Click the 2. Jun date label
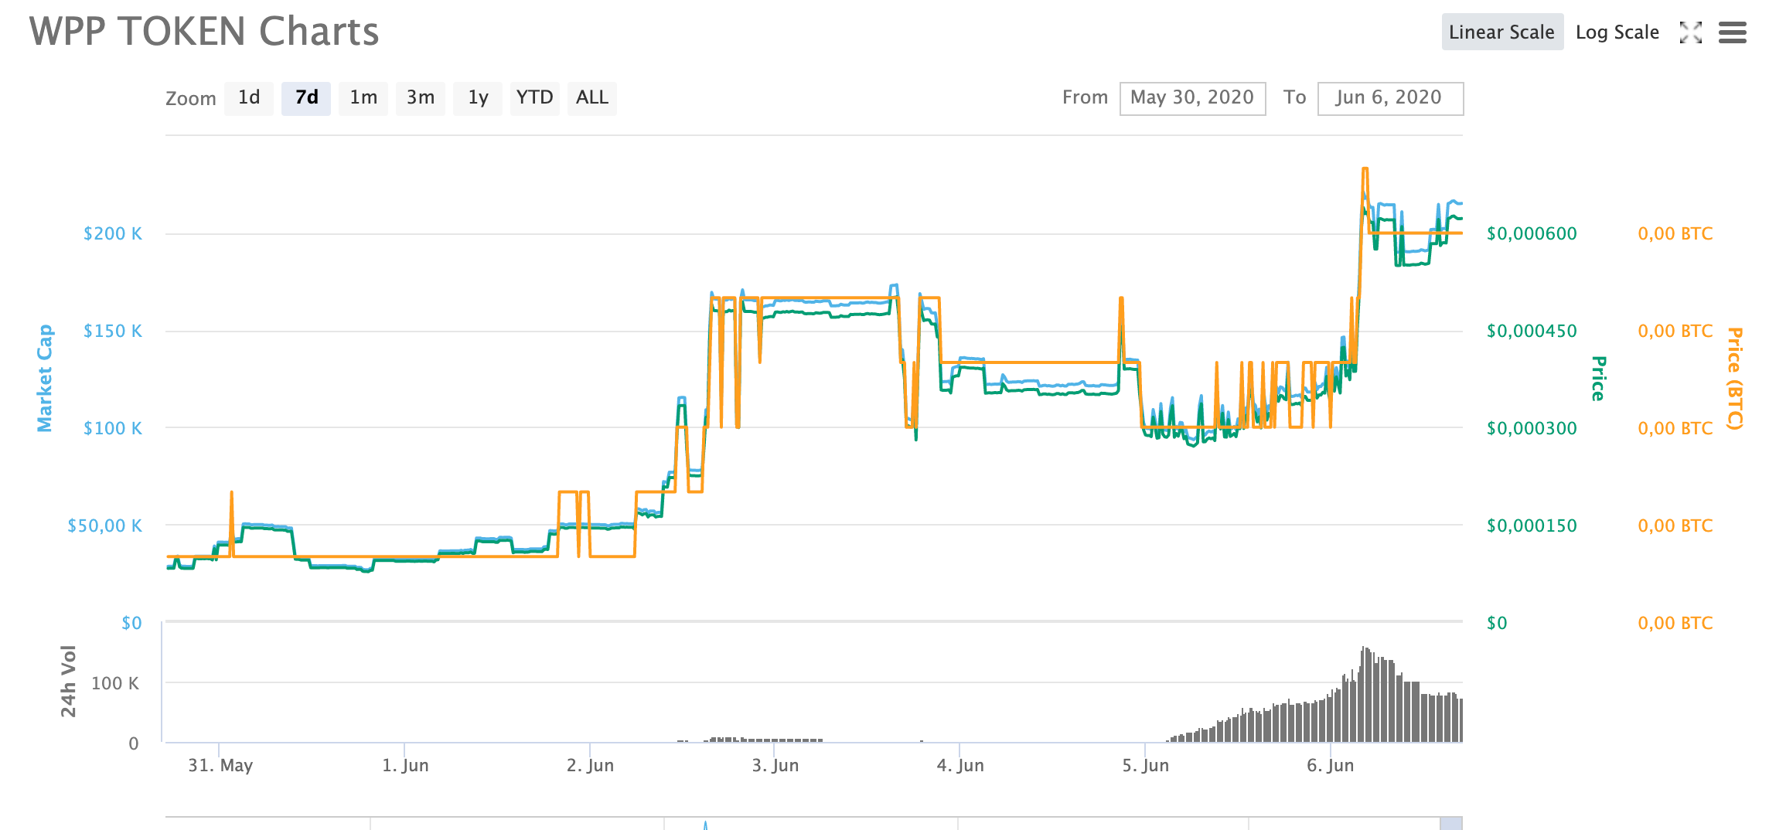 tap(590, 765)
